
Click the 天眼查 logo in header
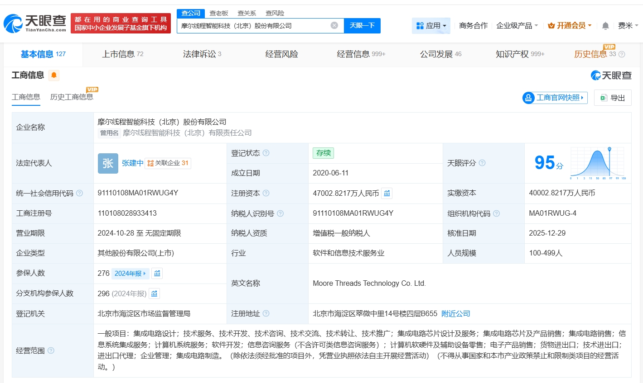click(x=35, y=23)
